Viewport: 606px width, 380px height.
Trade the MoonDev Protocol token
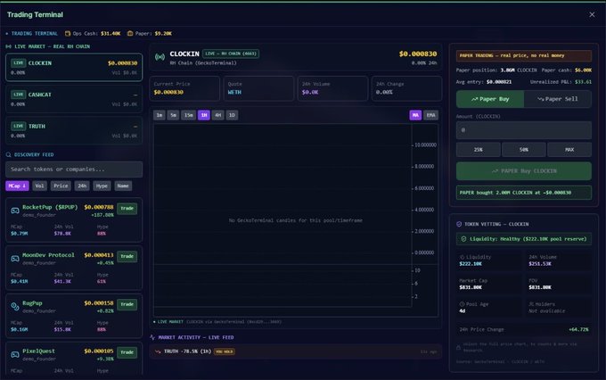127,257
